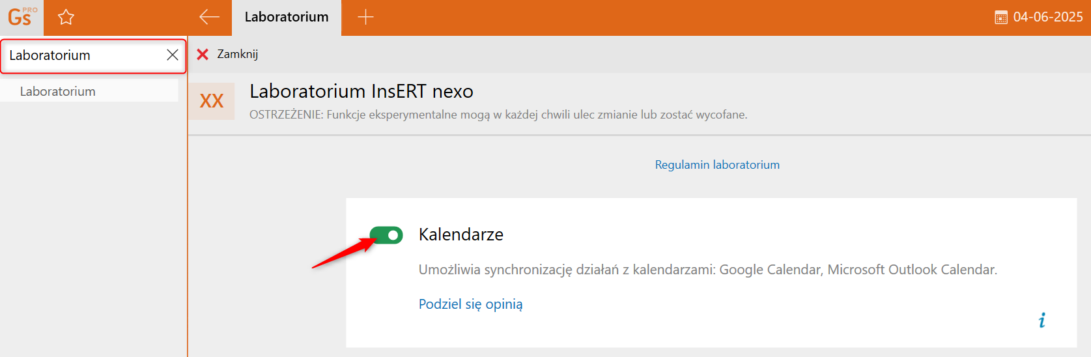Click the red X icon beside Zamknij

click(x=203, y=54)
